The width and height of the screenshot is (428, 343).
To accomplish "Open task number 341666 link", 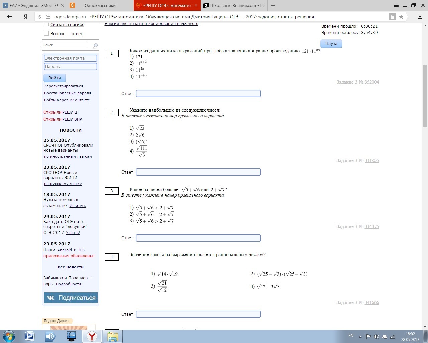I will click(372, 302).
